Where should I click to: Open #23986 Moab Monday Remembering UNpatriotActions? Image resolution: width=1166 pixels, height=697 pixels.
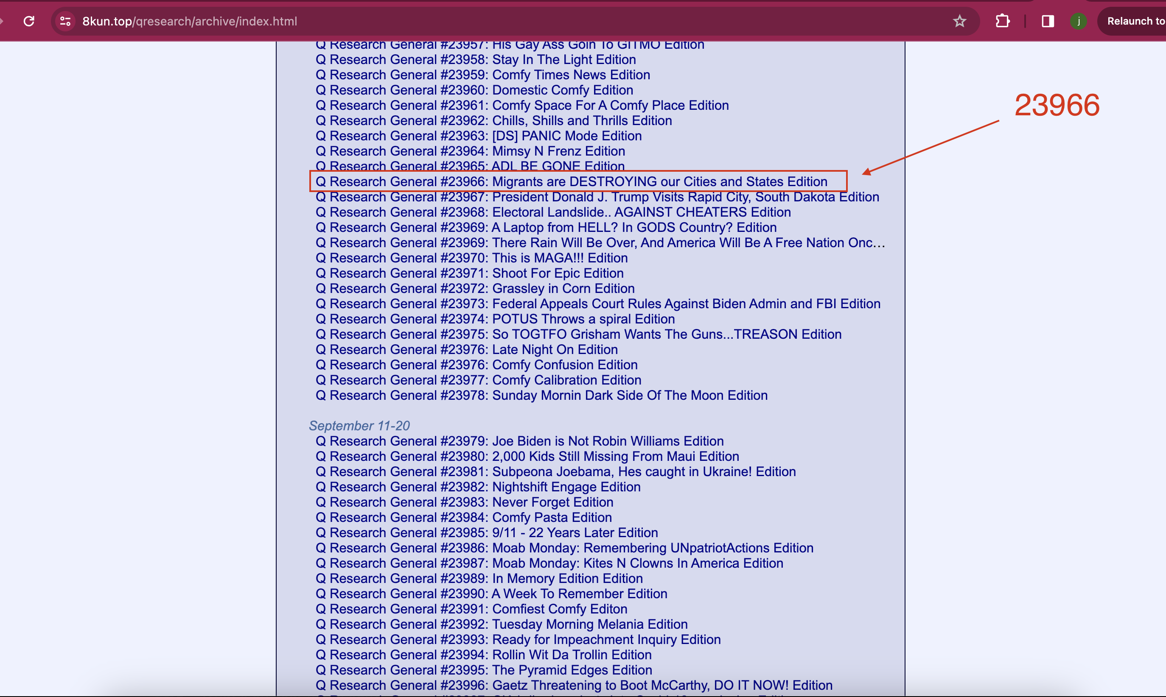coord(564,548)
